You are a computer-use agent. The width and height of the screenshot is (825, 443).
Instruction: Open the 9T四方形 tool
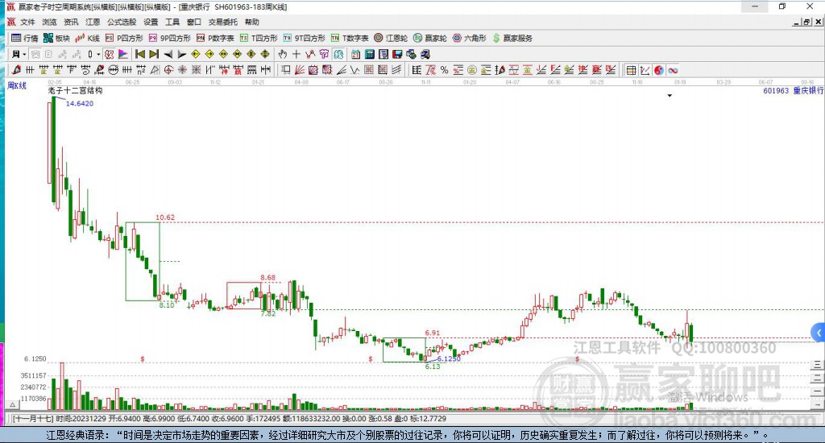click(304, 38)
